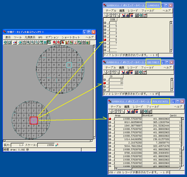The image size is (187, 177).
Task: Click the Area column header in POLYSTATS
Action: coord(118,115)
